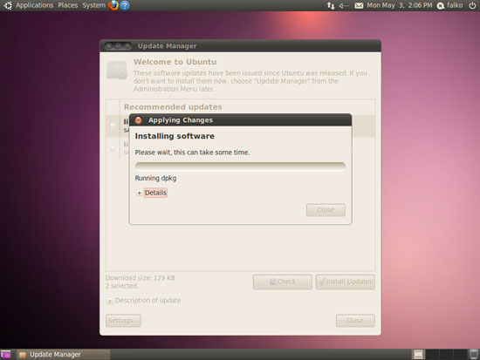
Task: Click the Update Manager title bar
Action: (x=240, y=46)
